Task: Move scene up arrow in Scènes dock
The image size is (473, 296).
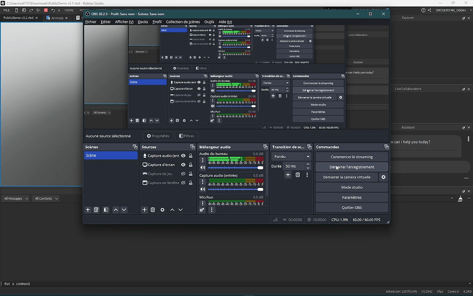Action: (115, 210)
